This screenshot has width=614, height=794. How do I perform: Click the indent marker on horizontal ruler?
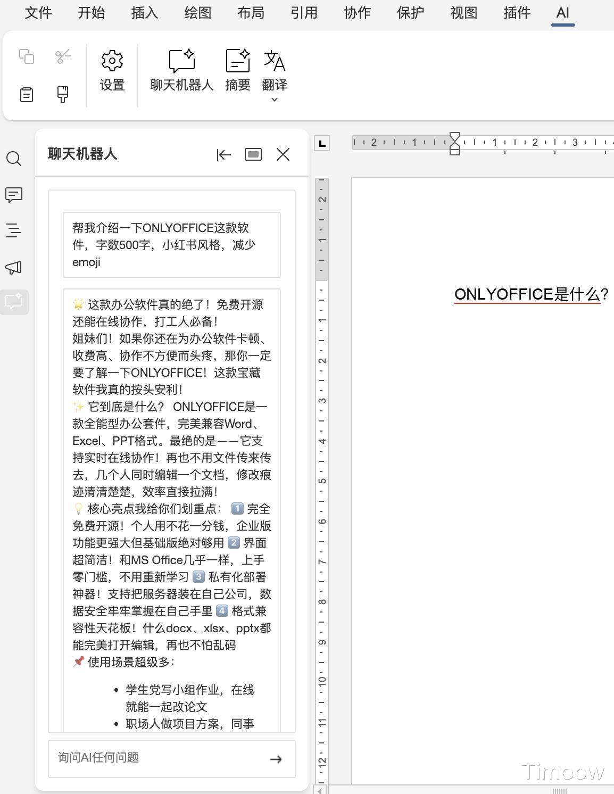coord(455,144)
